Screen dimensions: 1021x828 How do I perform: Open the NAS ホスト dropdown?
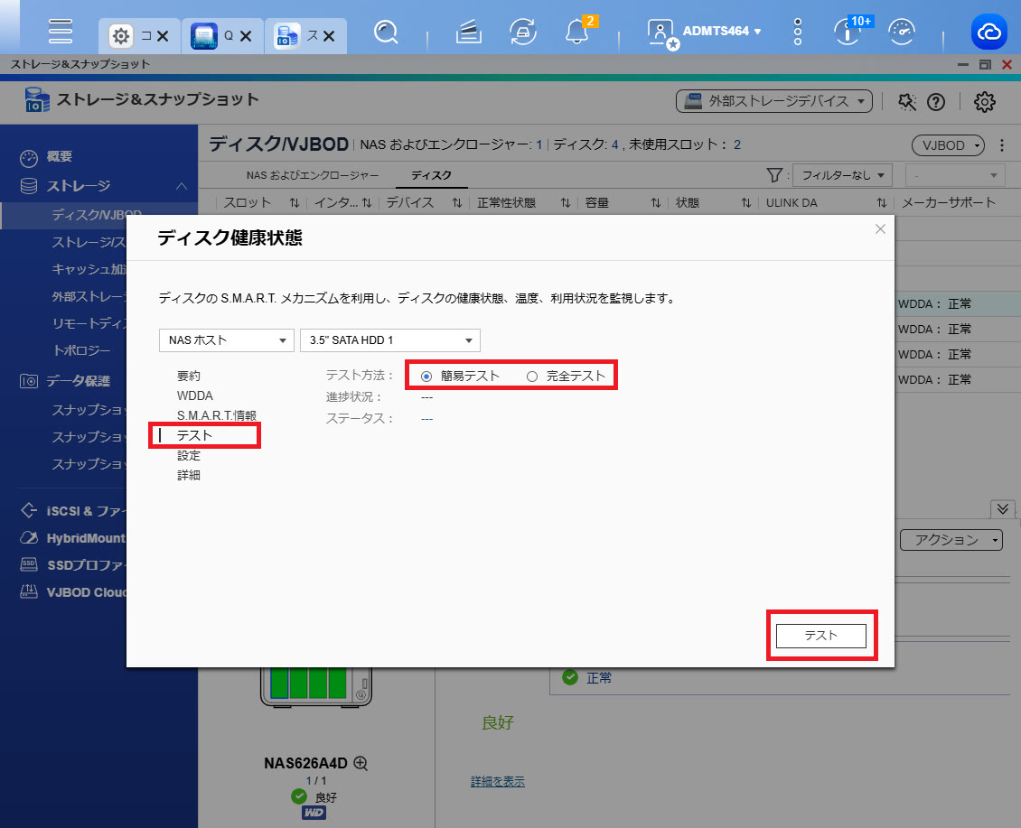tap(226, 340)
